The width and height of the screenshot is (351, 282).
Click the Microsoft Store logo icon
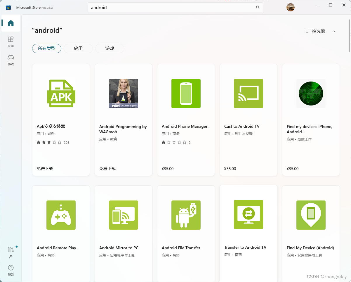[x=8, y=7]
